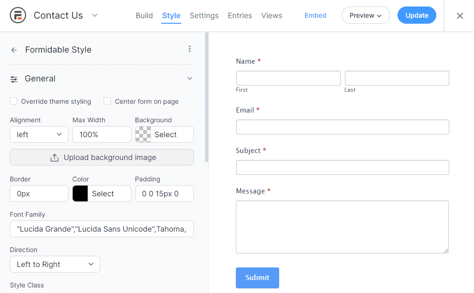Select the black border Color swatch

(x=80, y=194)
